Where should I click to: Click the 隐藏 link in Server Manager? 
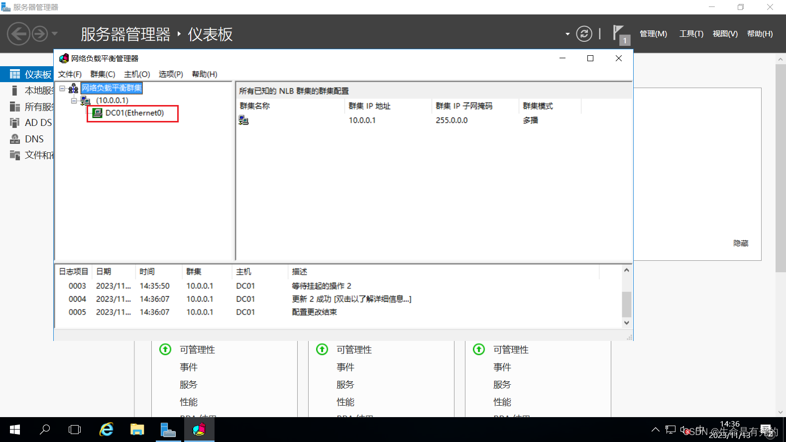click(x=741, y=243)
